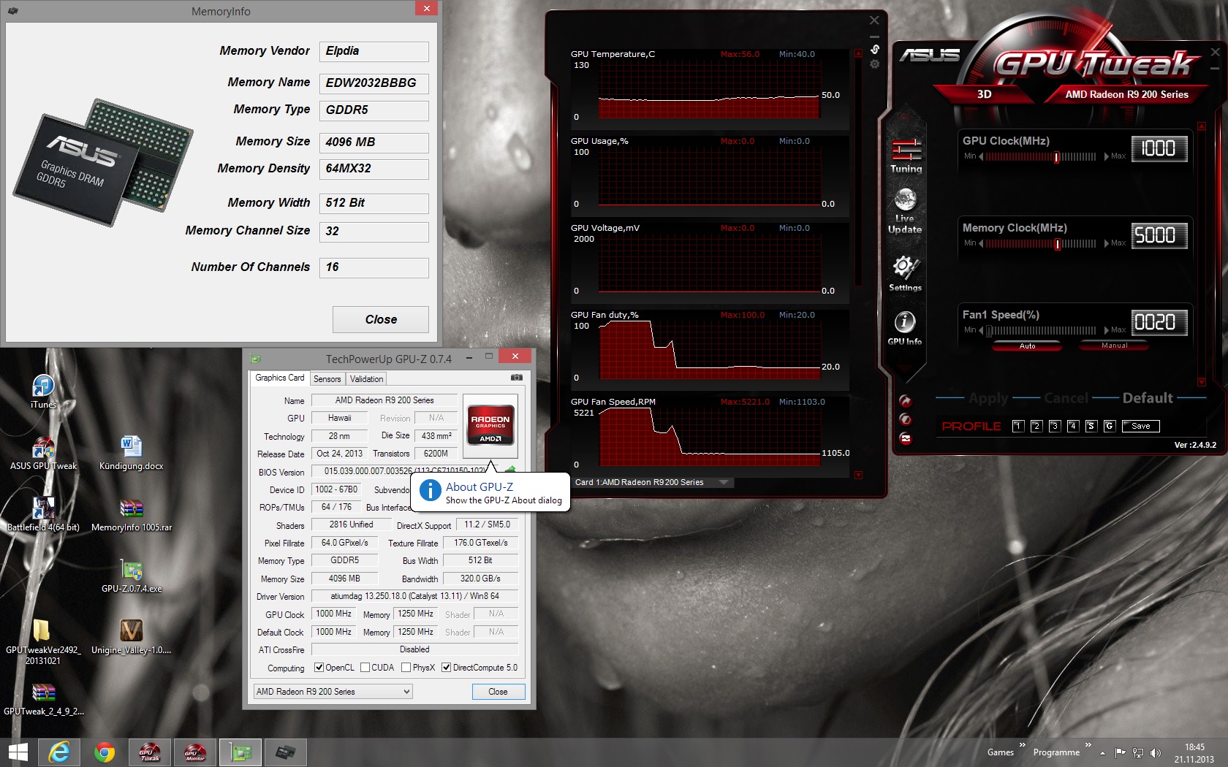The height and width of the screenshot is (767, 1228).
Task: Click GPU Clock Max increase arrow
Action: [1106, 156]
